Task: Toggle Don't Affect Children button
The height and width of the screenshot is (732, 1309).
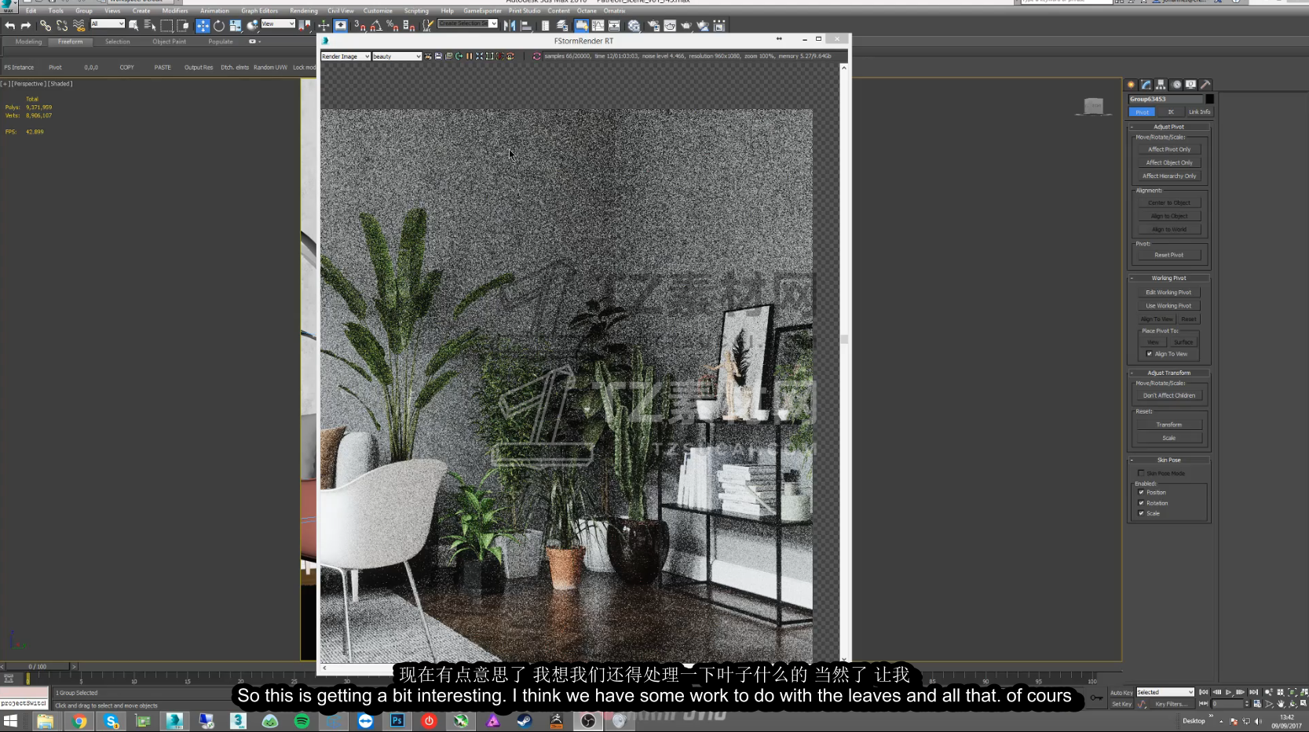Action: 1169,395
